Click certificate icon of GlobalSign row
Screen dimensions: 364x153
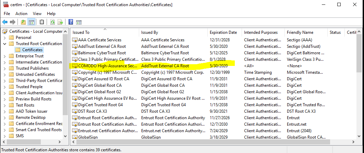tap(75, 137)
